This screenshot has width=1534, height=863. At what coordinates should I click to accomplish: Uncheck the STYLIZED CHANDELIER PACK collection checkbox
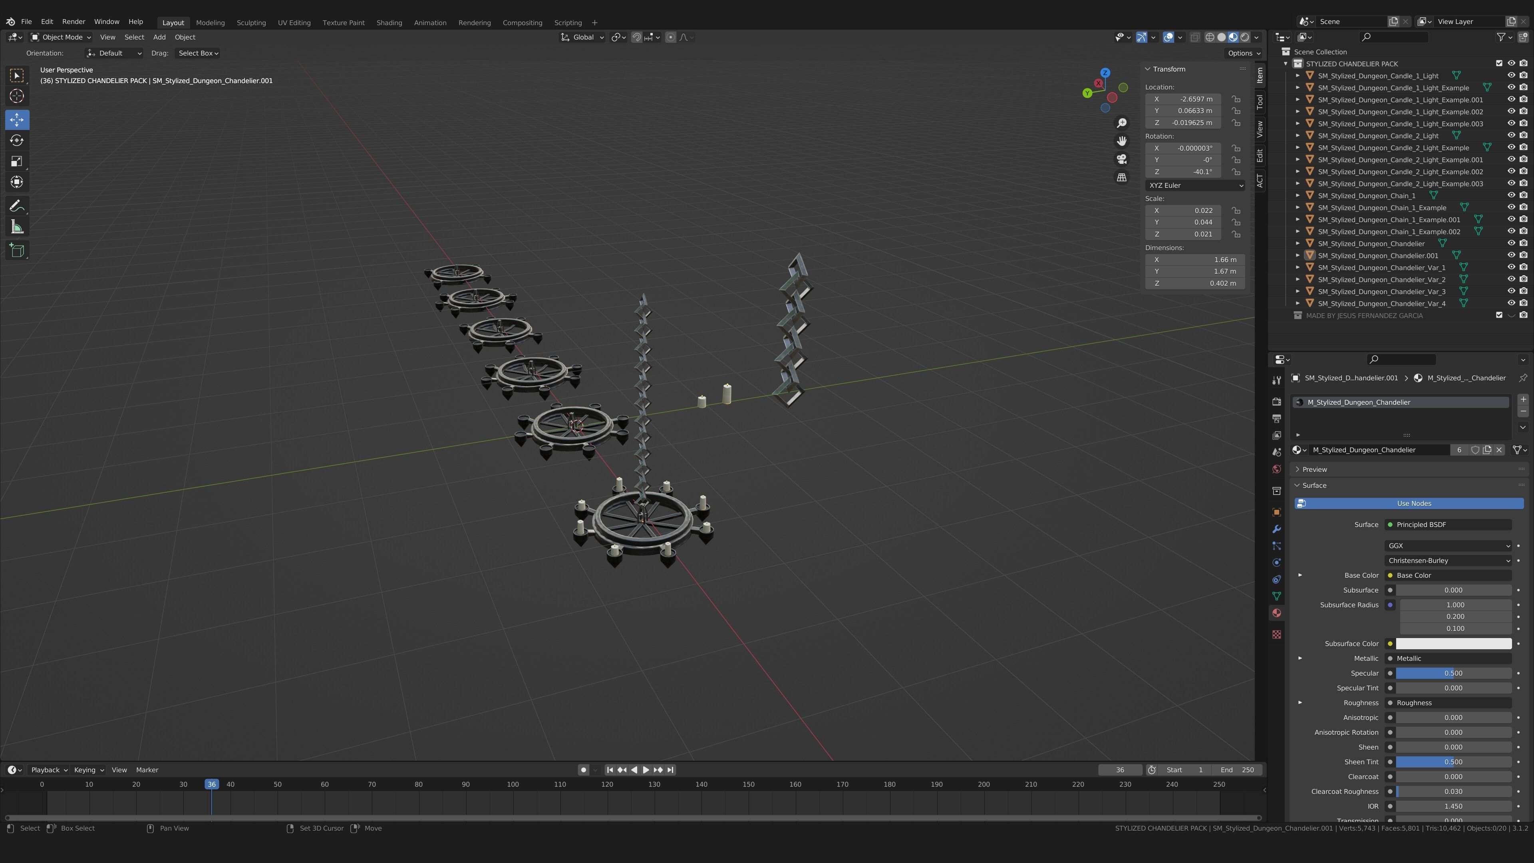[x=1499, y=63]
